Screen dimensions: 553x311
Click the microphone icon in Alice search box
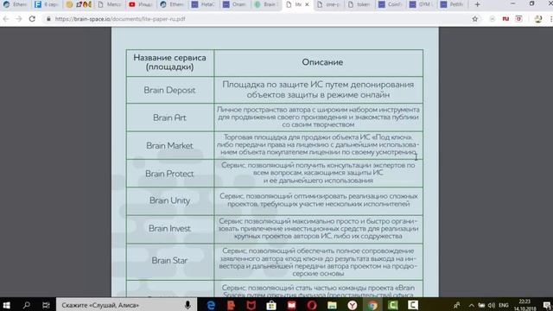188,305
